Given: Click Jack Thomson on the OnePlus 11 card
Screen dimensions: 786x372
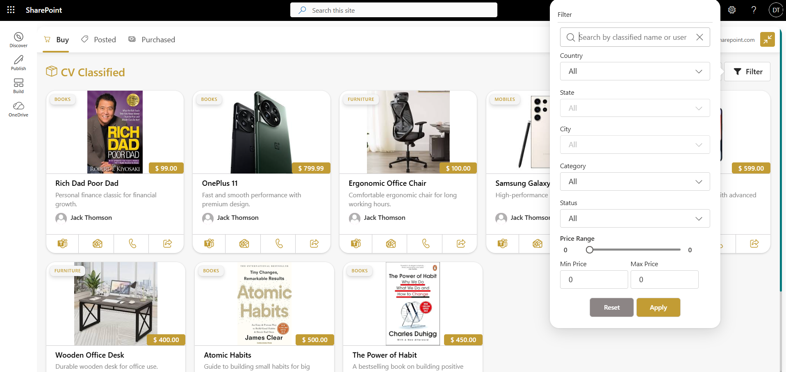Looking at the screenshot, I should [238, 218].
